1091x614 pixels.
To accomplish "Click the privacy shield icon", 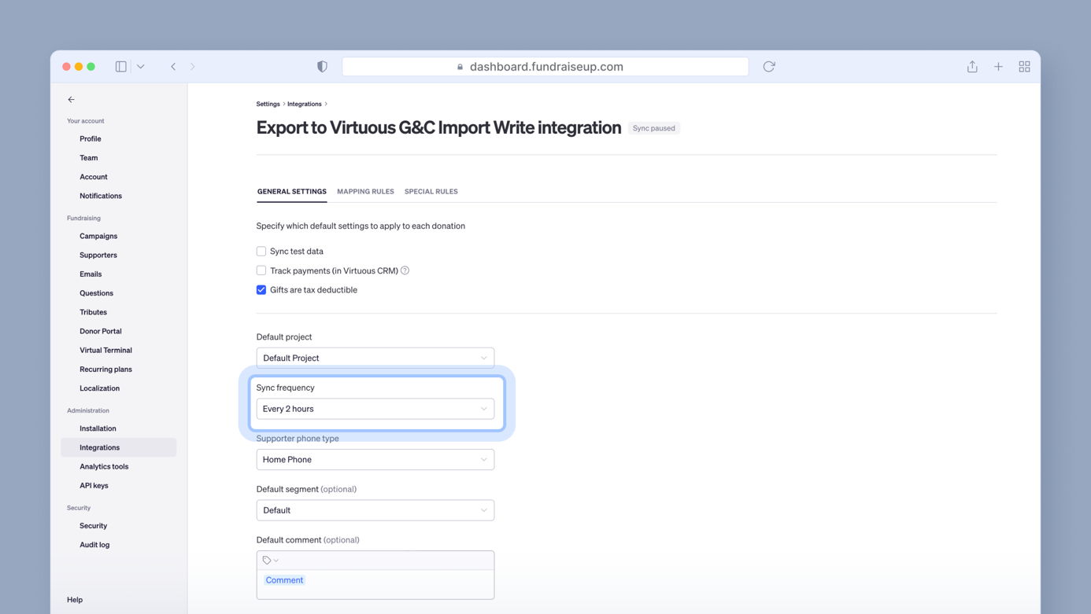I will (322, 67).
